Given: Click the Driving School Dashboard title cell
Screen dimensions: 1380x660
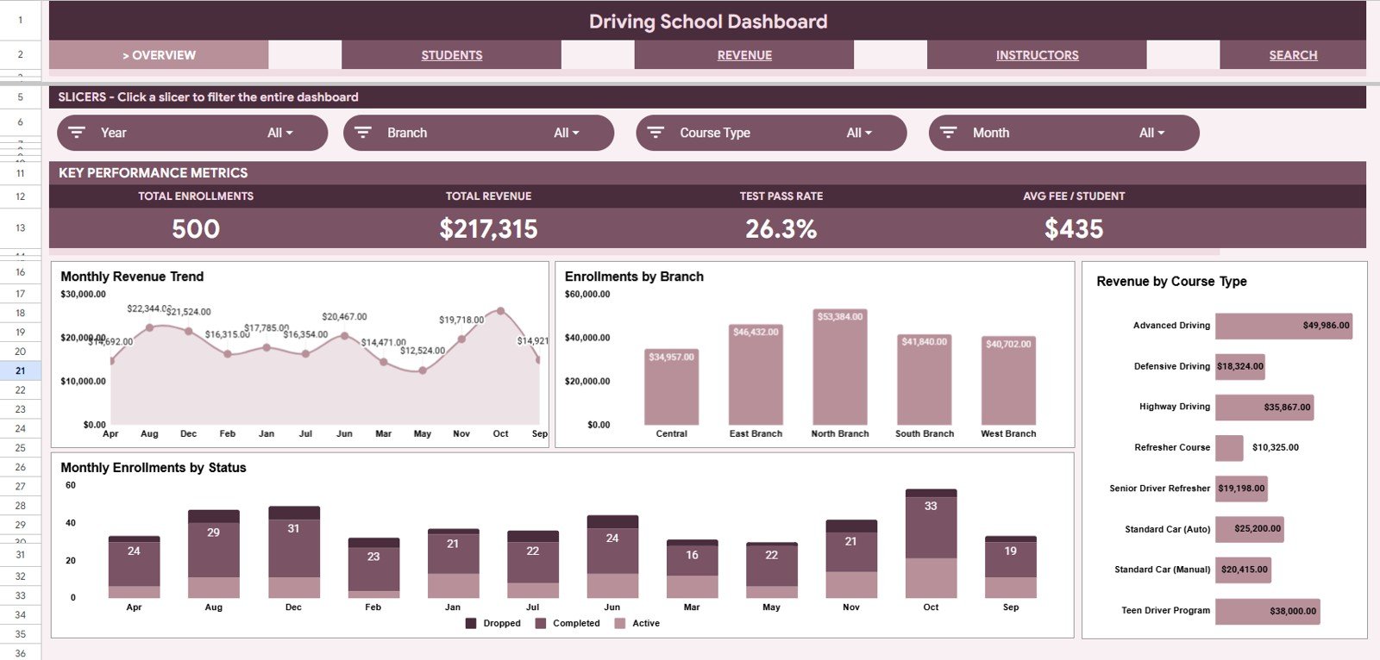Looking at the screenshot, I should point(707,22).
